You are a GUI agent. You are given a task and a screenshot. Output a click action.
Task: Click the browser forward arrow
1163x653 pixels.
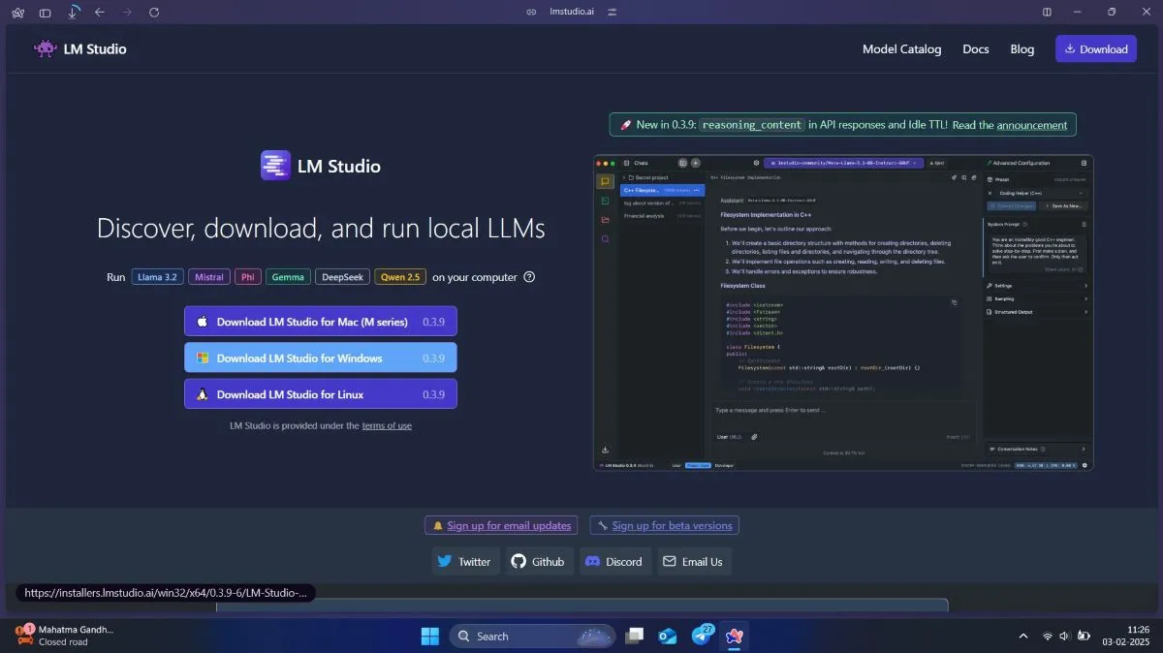[x=127, y=13]
